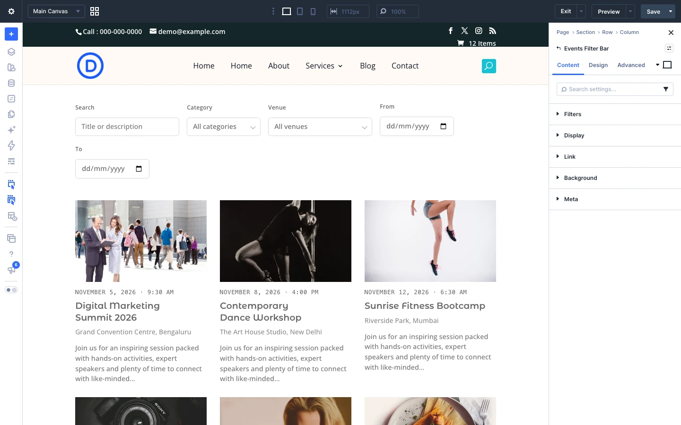Viewport: 681px width, 425px height.
Task: Open the All venues dropdown
Action: (320, 127)
